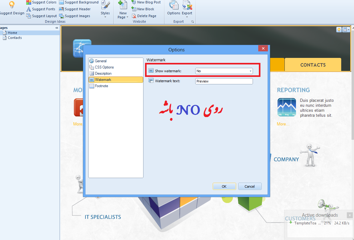Viewport: 354px width, 240px height.
Task: Click the Suggest Colors icon
Action: point(29,2)
